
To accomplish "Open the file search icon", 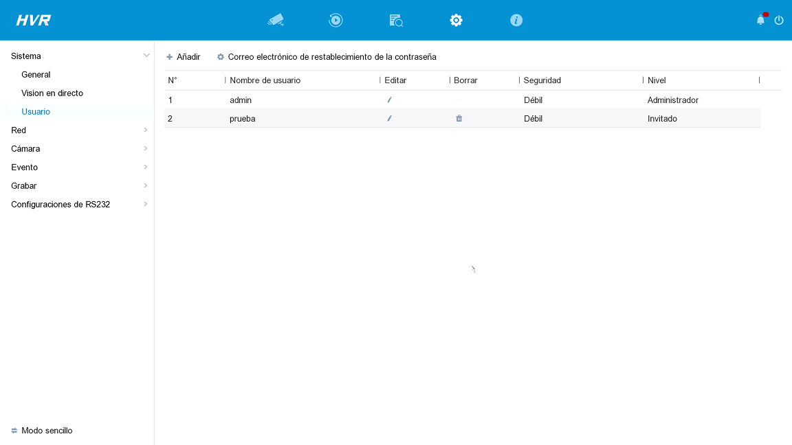I will point(396,20).
